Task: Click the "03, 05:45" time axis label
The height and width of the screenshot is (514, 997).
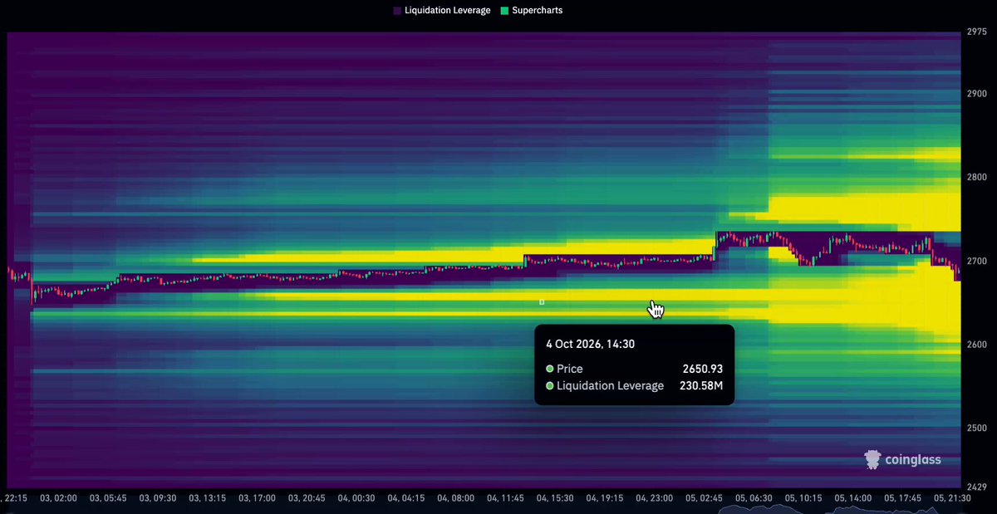Action: tap(106, 498)
